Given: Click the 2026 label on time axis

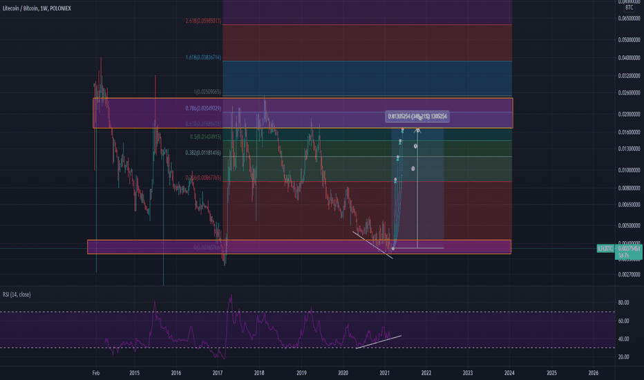Looking at the screenshot, I should pyautogui.click(x=594, y=373).
